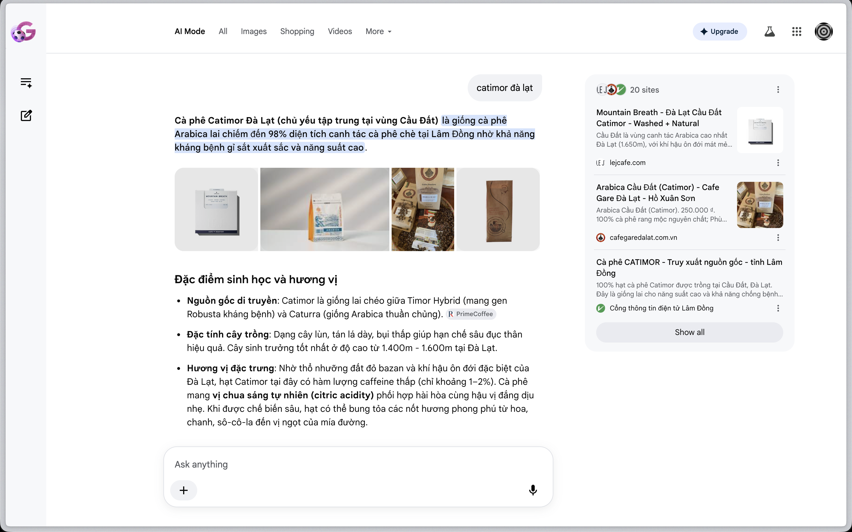Expand the More search filters dropdown
The width and height of the screenshot is (852, 532).
pos(378,31)
